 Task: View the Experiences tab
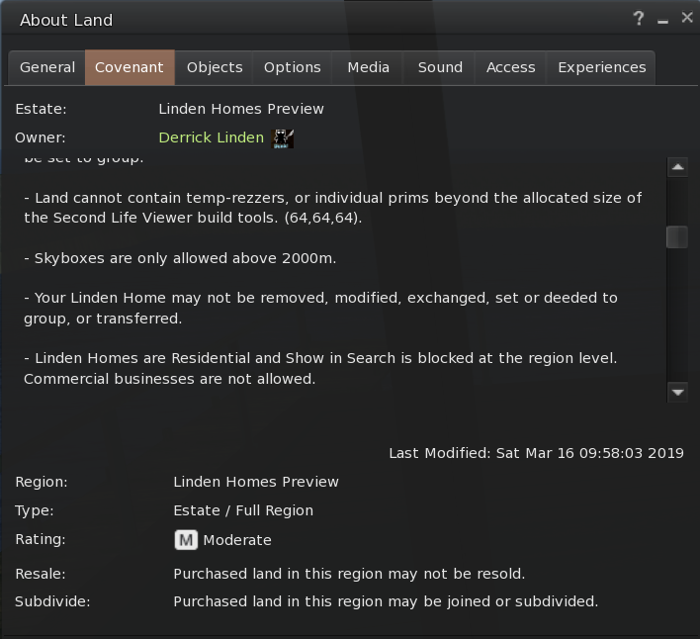(x=601, y=67)
